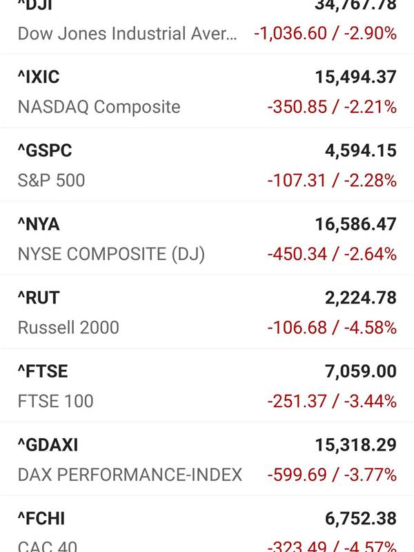Select the ^GDAXI ticker symbol

tap(48, 445)
